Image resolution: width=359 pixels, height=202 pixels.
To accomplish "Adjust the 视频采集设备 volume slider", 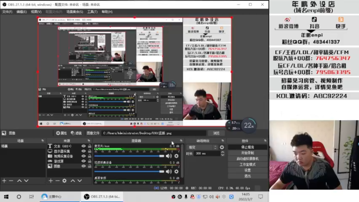I will (x=129, y=171).
